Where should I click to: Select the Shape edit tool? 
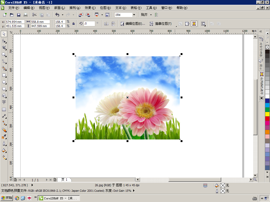pos(4,41)
